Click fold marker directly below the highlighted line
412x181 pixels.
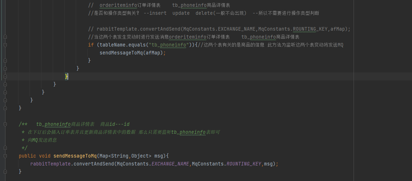coord(5,84)
